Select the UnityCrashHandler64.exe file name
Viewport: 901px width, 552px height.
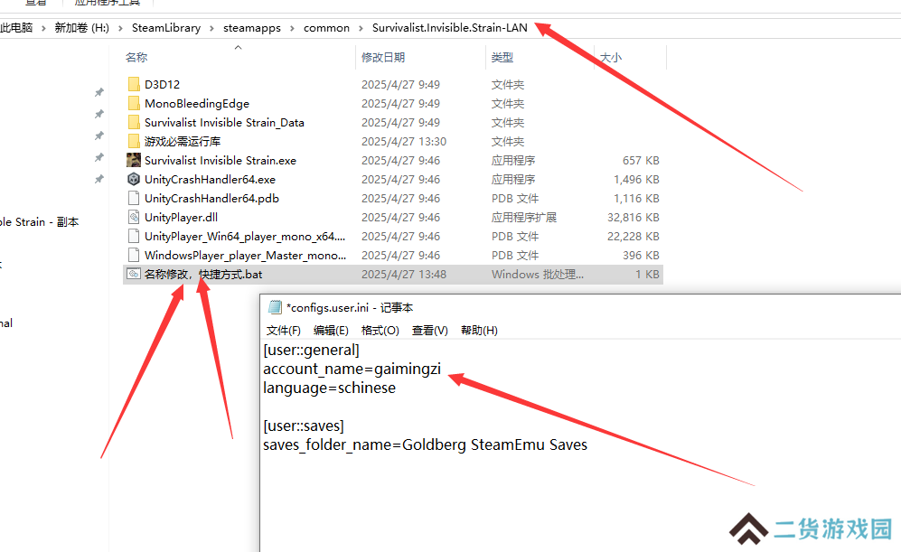(x=210, y=179)
